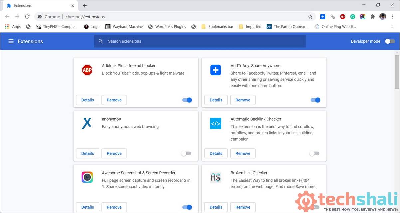The image size is (400, 213).
Task: Open the globe bookmark next to Apps
Action: (28, 27)
